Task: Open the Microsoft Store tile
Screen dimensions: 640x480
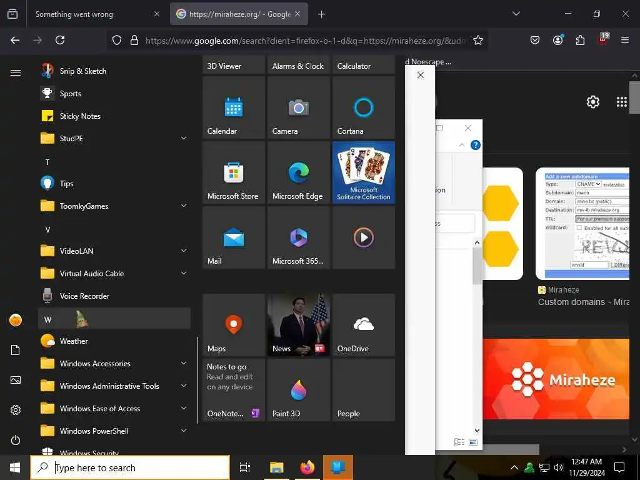Action: click(234, 172)
